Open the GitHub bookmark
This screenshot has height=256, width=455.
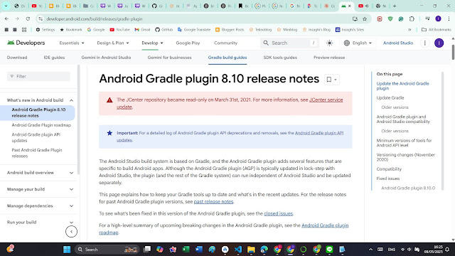coord(164,30)
